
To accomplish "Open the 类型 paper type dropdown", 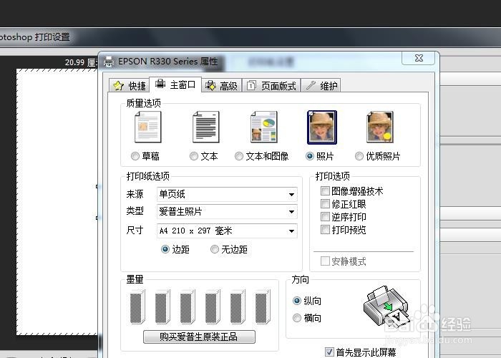I will coord(227,211).
